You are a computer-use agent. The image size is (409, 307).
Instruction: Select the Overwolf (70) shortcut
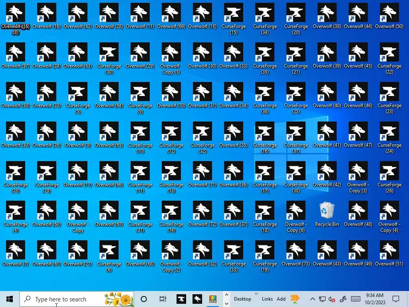(171, 95)
